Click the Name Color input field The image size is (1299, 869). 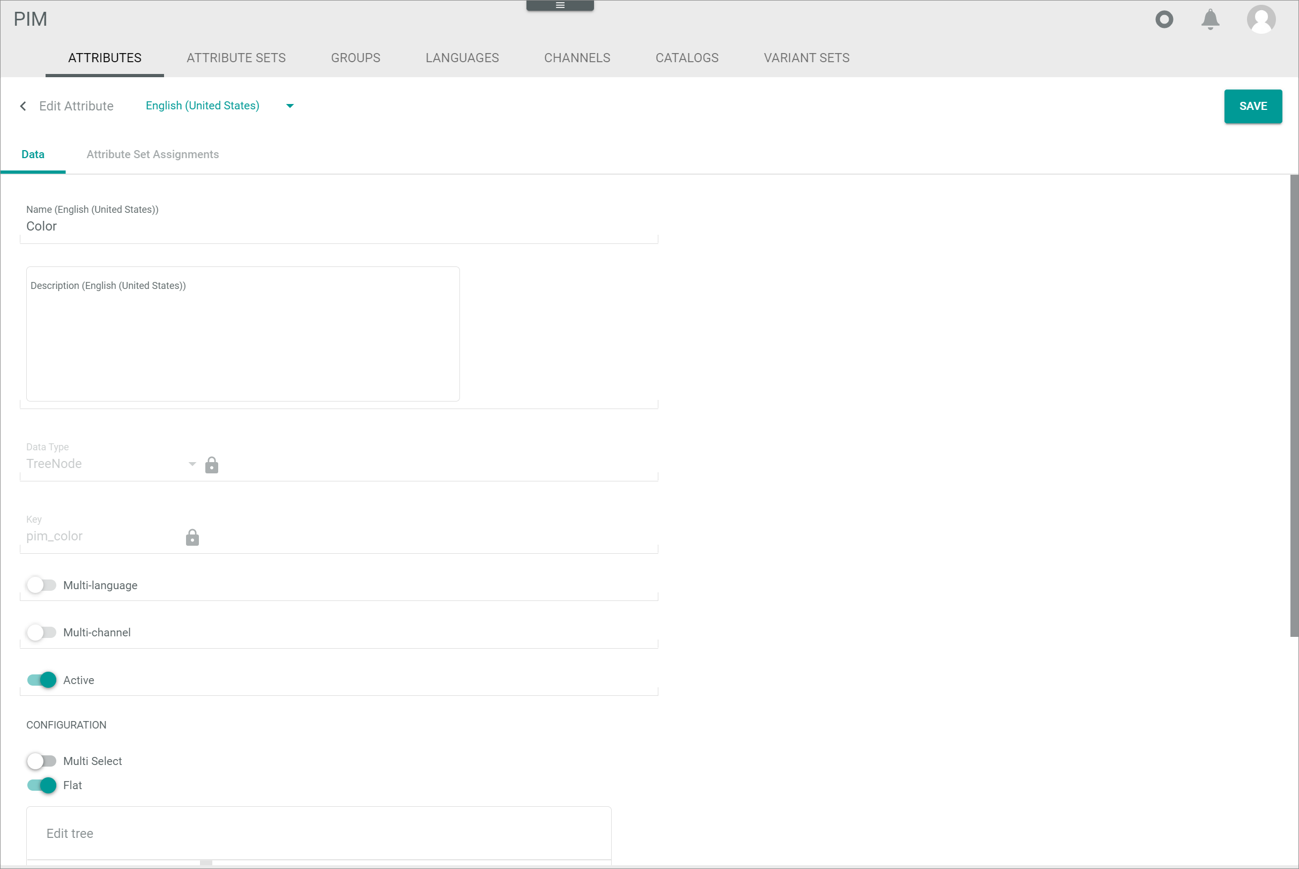(x=339, y=226)
